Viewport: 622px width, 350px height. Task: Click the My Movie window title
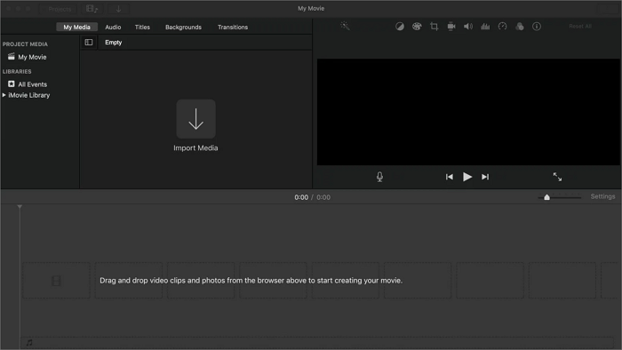(x=311, y=8)
